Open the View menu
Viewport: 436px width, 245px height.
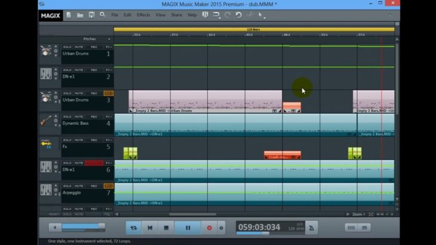coord(160,15)
